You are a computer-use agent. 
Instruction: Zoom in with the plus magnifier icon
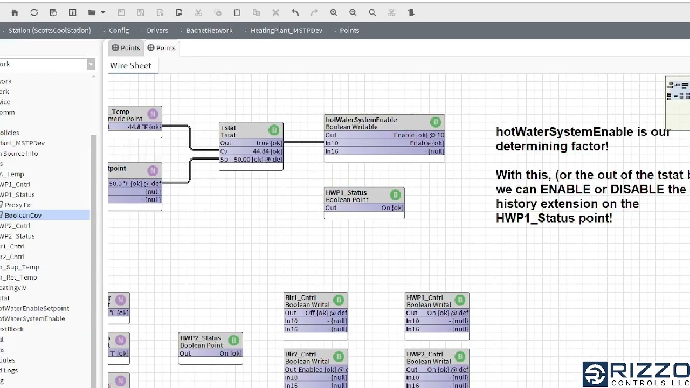334,12
